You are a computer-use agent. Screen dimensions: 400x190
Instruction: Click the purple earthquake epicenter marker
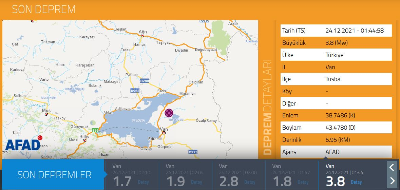[x=169, y=113]
